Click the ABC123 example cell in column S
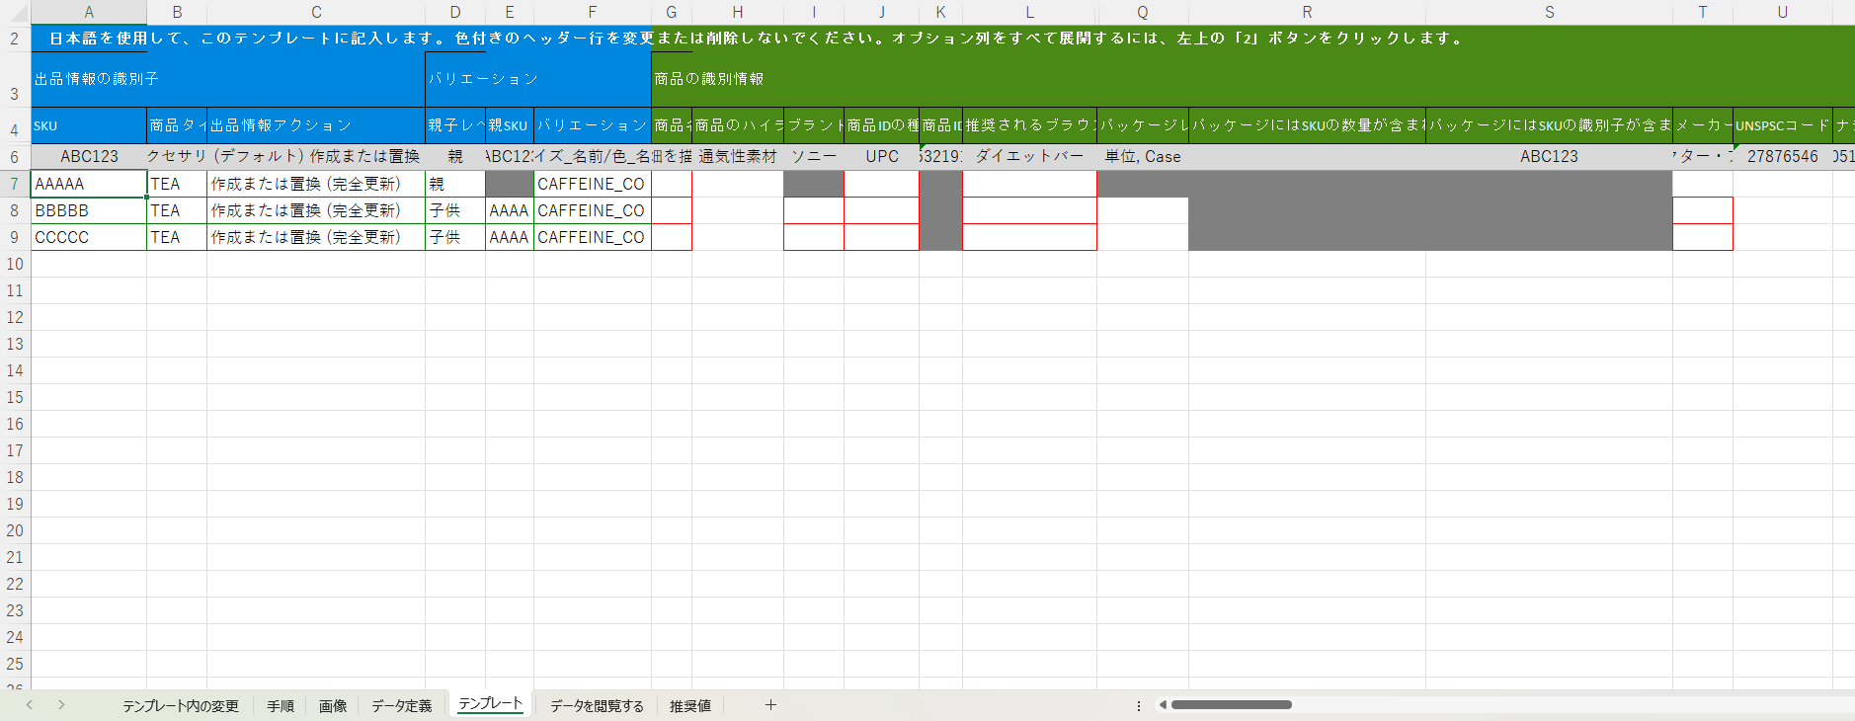This screenshot has width=1855, height=721. (1549, 157)
